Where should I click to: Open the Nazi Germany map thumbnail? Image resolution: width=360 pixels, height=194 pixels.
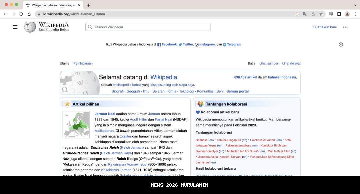coord(76,125)
